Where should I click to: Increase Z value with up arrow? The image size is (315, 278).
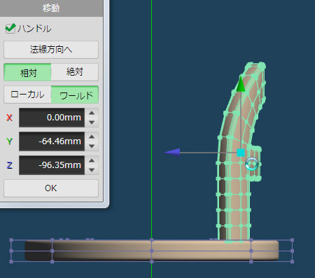pos(92,160)
